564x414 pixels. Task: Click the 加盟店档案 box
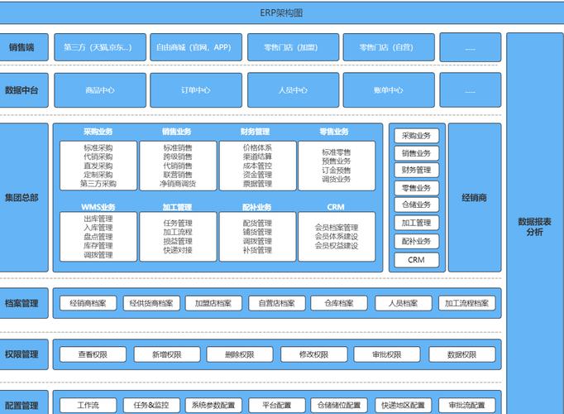pyautogui.click(x=213, y=303)
